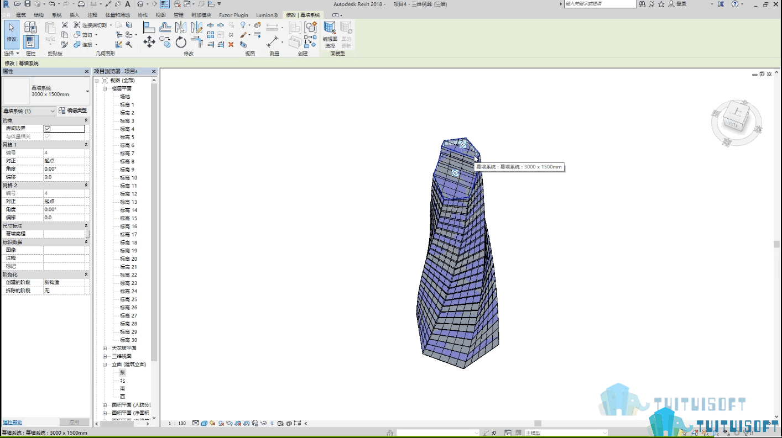Image resolution: width=782 pixels, height=438 pixels.
Task: Select the Move tool
Action: pos(149,42)
